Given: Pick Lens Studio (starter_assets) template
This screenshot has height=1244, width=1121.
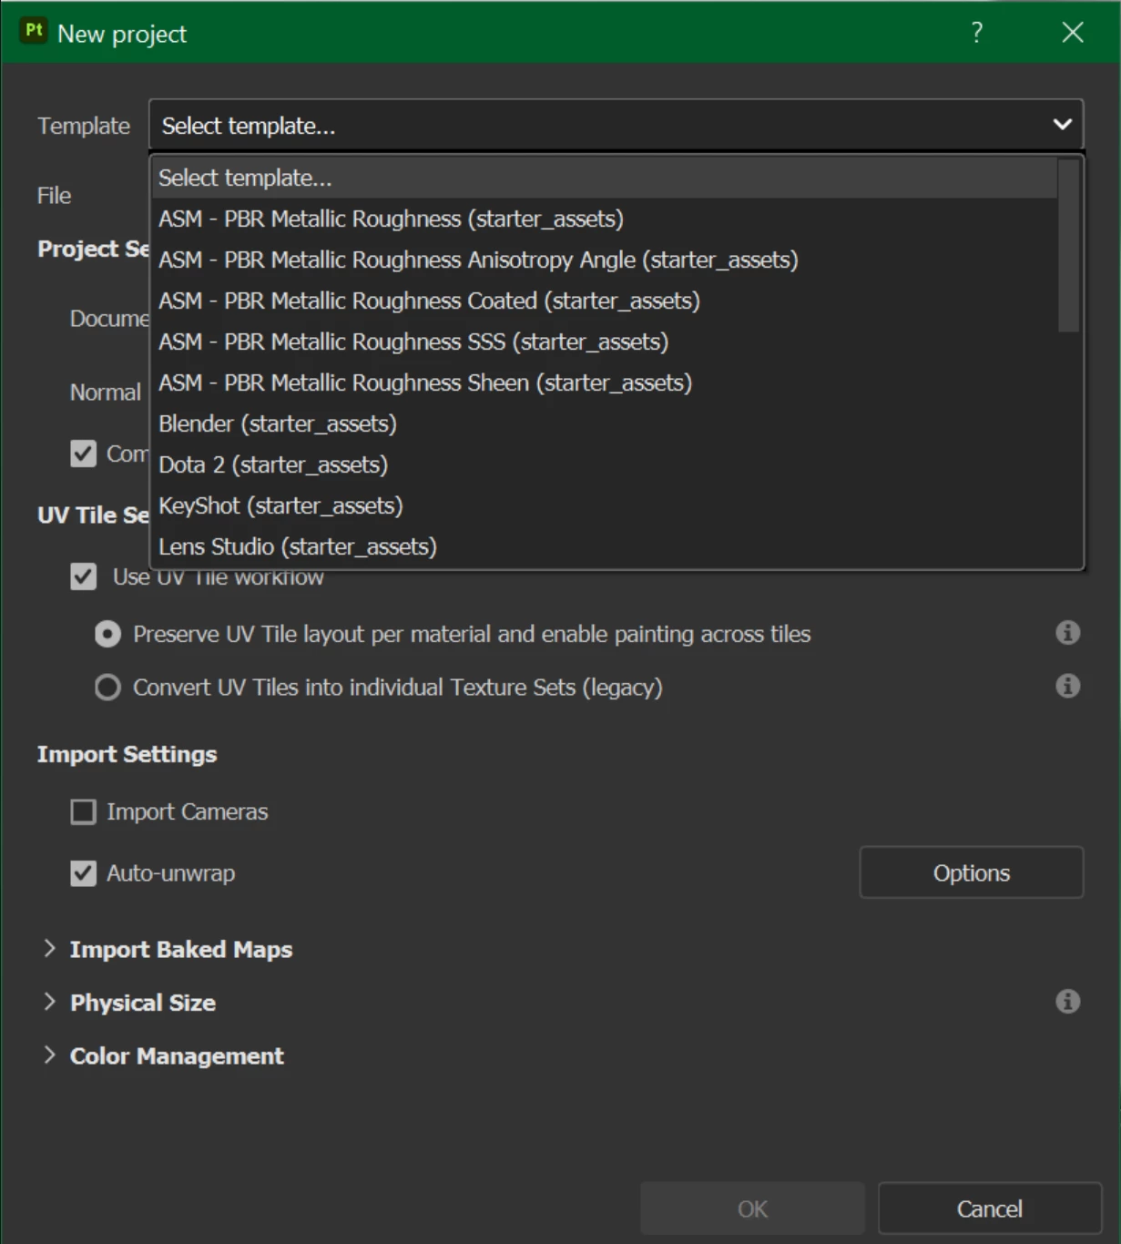Looking at the screenshot, I should pos(604,546).
